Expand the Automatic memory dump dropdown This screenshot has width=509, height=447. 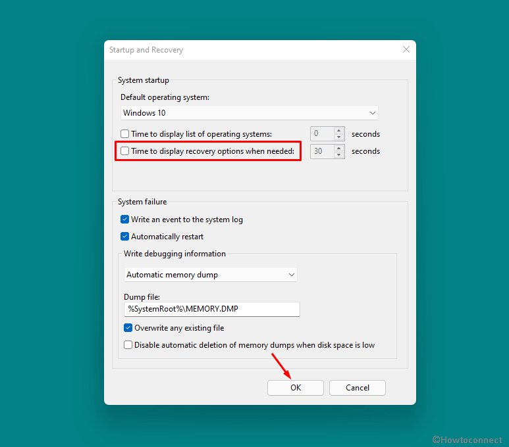click(x=211, y=275)
